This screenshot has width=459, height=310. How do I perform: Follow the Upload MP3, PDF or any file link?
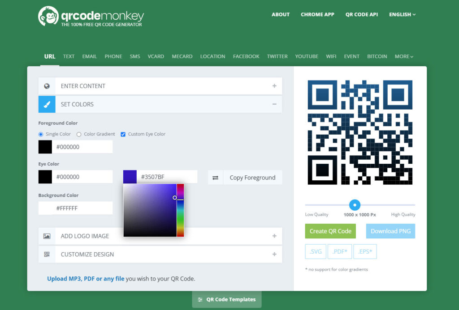click(86, 279)
